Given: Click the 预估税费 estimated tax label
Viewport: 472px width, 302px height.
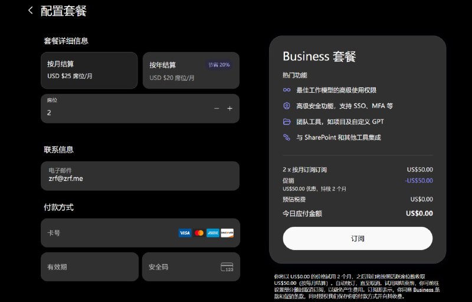Looking at the screenshot, I should (x=294, y=200).
